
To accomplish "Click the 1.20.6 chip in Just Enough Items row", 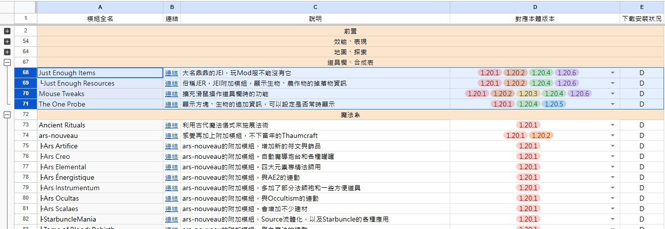I will click(566, 73).
